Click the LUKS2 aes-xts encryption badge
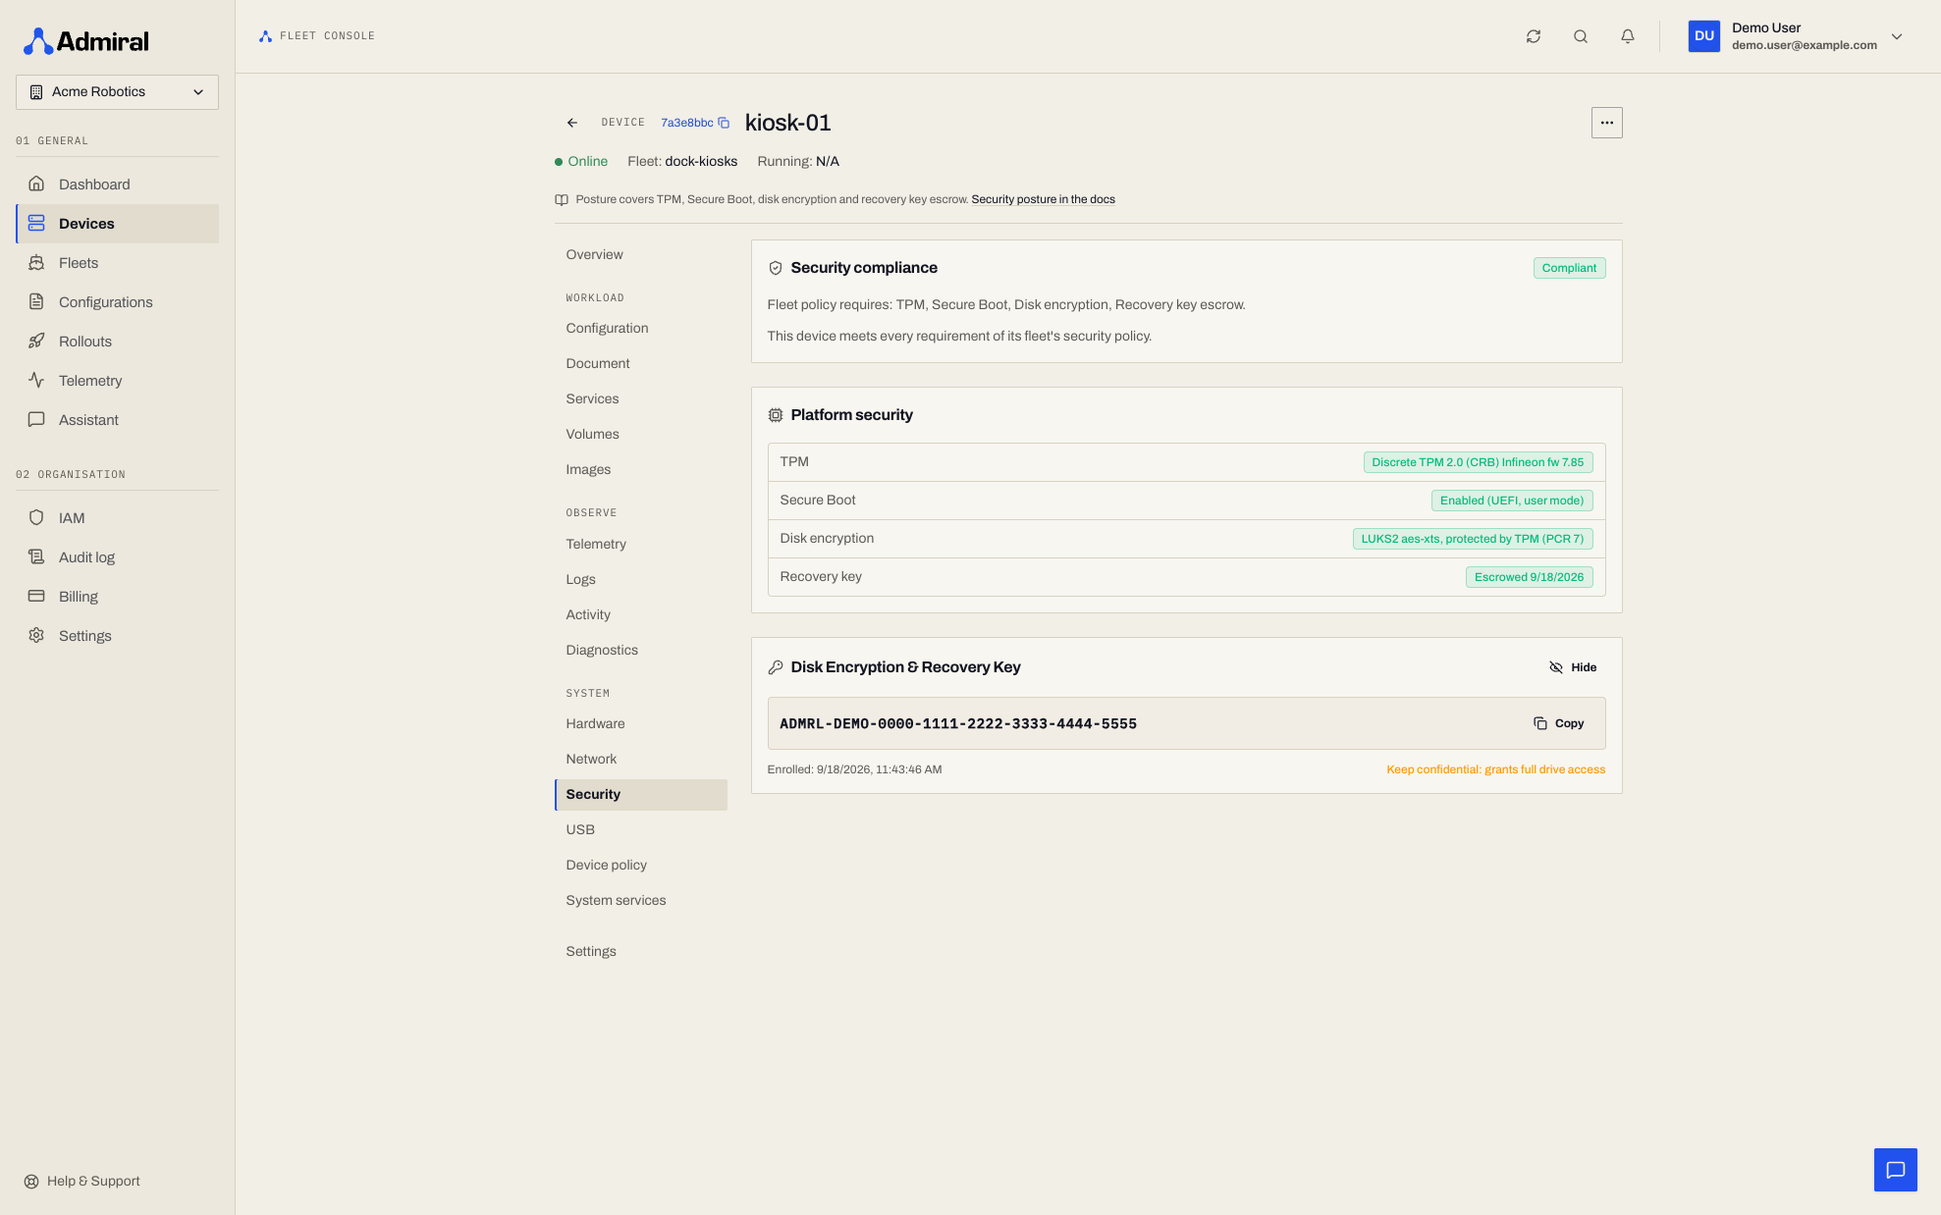Image resolution: width=1941 pixels, height=1215 pixels. click(x=1473, y=539)
